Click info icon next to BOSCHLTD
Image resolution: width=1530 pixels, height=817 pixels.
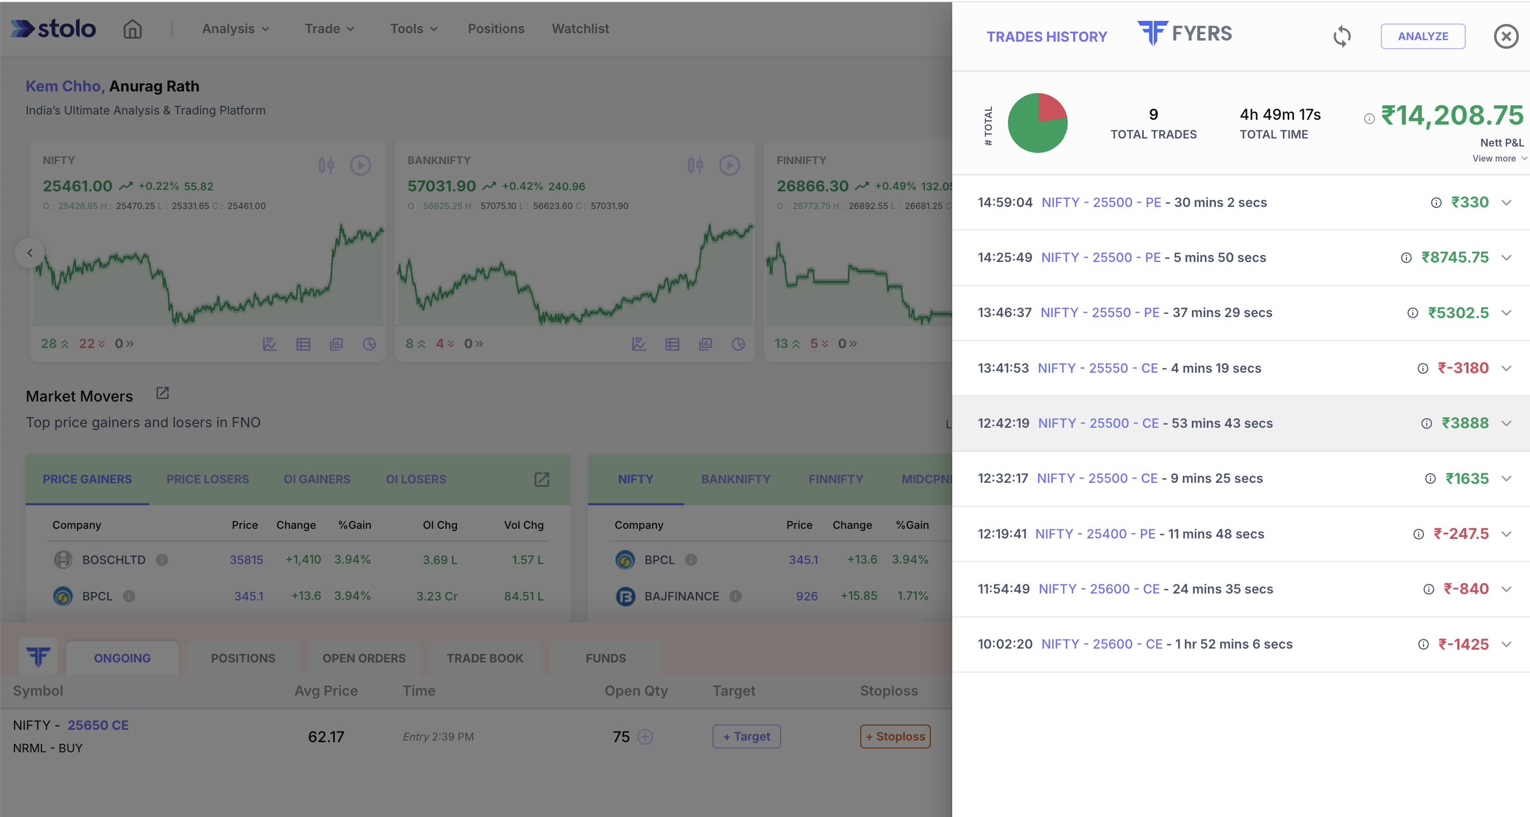(162, 560)
